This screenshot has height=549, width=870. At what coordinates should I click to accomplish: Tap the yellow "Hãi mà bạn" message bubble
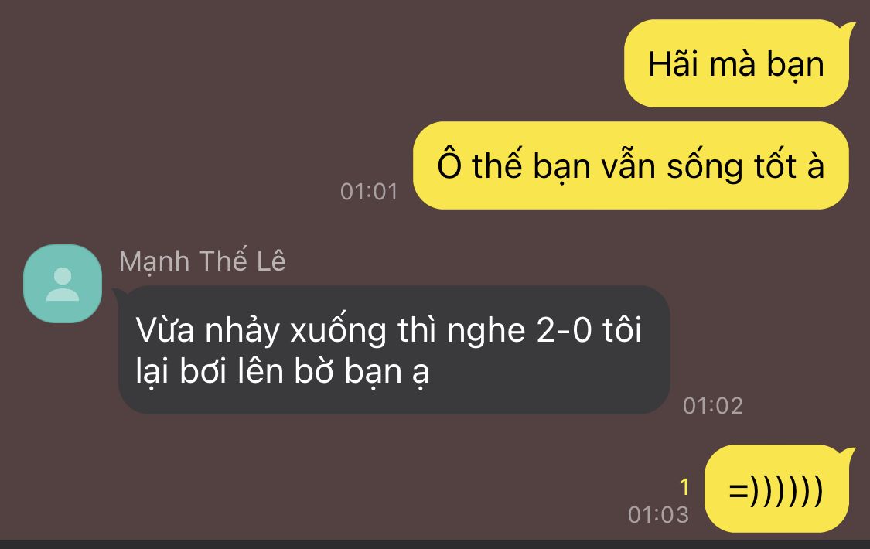point(736,63)
